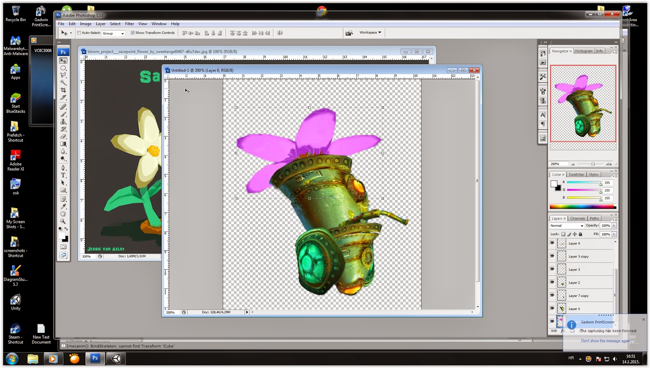This screenshot has width=650, height=368.
Task: Hide Layer 3 copy visibility eye
Action: (x=552, y=256)
